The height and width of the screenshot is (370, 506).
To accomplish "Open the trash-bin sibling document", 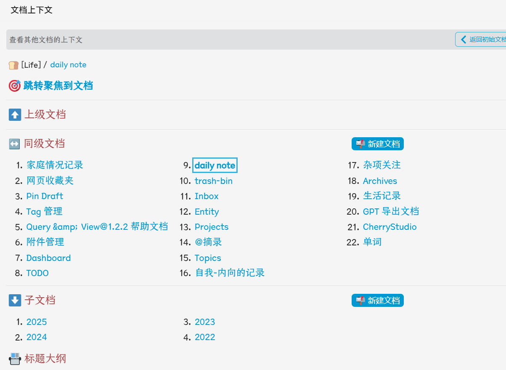I will (213, 181).
